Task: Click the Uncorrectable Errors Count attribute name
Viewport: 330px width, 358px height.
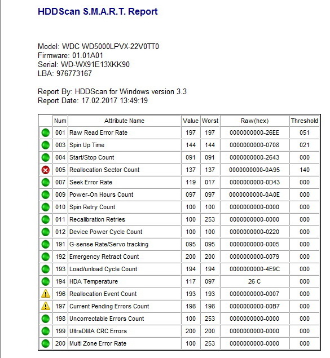Action: (107, 319)
